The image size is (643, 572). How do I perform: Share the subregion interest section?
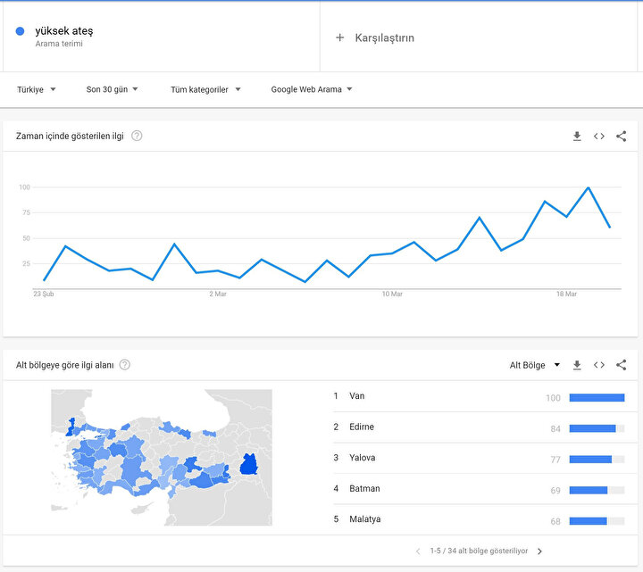click(622, 365)
